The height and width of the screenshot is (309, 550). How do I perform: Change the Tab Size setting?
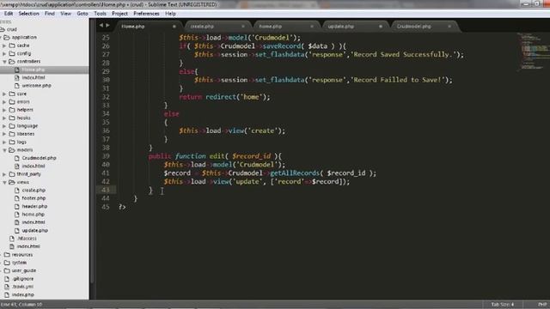502,304
